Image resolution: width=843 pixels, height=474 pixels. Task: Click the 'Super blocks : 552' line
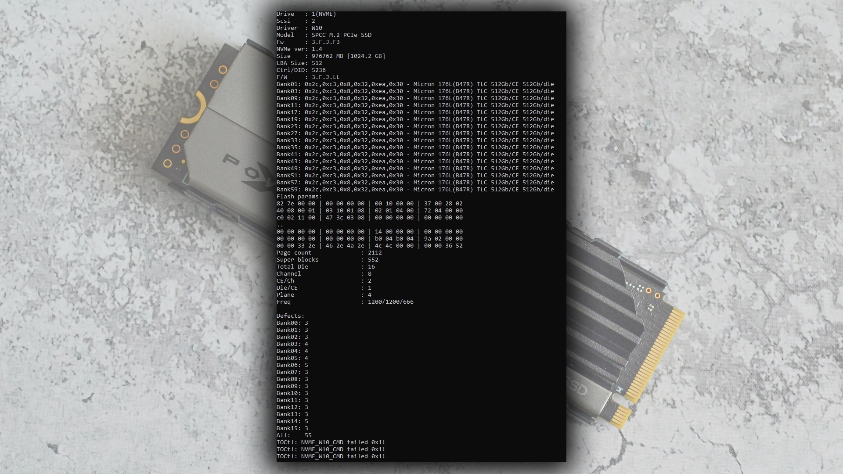[328, 260]
